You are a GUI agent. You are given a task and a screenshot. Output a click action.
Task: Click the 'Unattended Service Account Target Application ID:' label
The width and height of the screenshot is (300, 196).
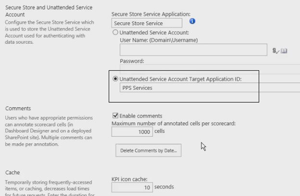point(181,79)
